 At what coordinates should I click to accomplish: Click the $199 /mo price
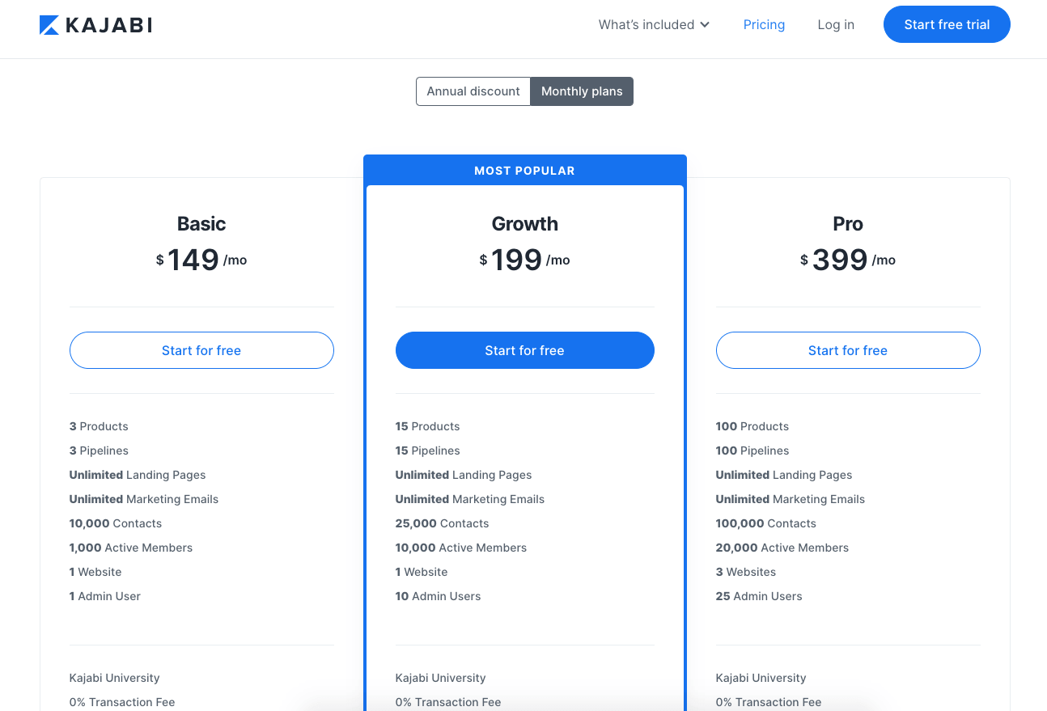click(524, 260)
